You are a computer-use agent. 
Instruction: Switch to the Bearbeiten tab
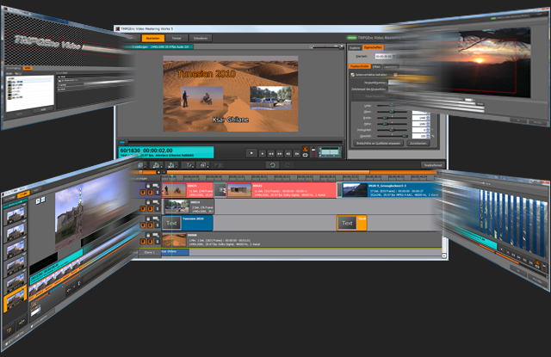[153, 38]
